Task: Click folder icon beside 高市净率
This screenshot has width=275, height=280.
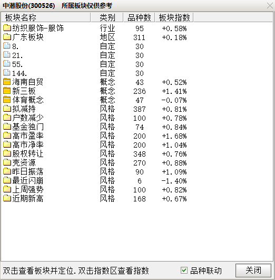Action: point(7,144)
